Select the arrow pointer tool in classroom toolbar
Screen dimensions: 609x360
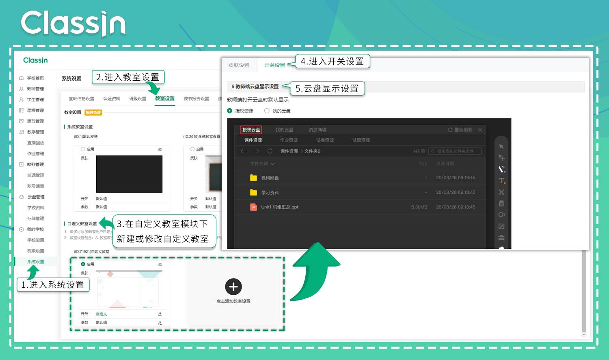(501, 146)
